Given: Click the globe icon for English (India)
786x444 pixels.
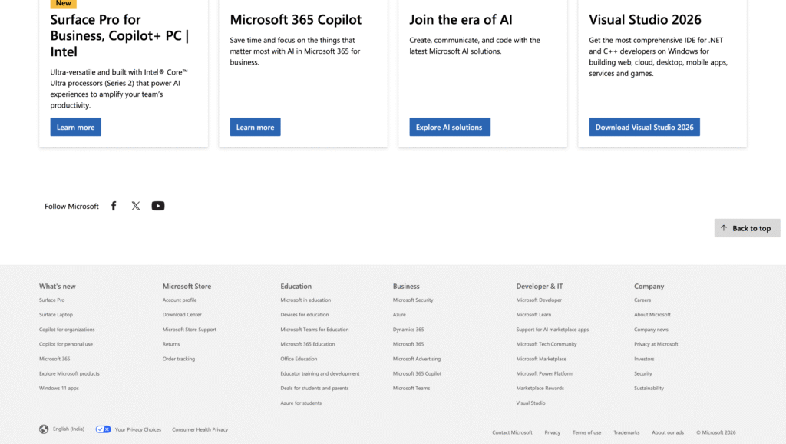Looking at the screenshot, I should click(x=44, y=429).
